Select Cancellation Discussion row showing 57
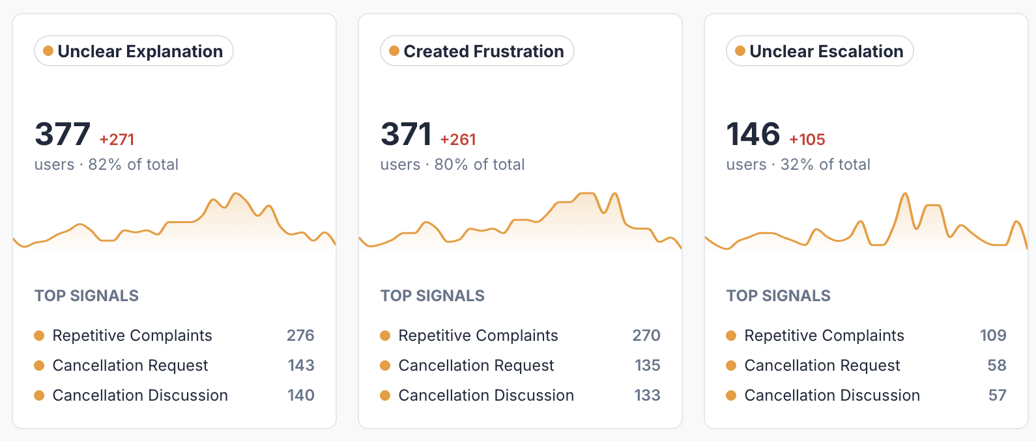Image resolution: width=1036 pixels, height=441 pixels. point(867,395)
